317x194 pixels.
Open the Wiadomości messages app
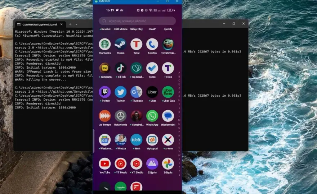(168, 116)
